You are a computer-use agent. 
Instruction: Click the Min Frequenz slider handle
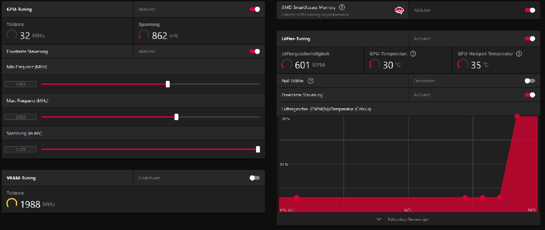pyautogui.click(x=168, y=84)
